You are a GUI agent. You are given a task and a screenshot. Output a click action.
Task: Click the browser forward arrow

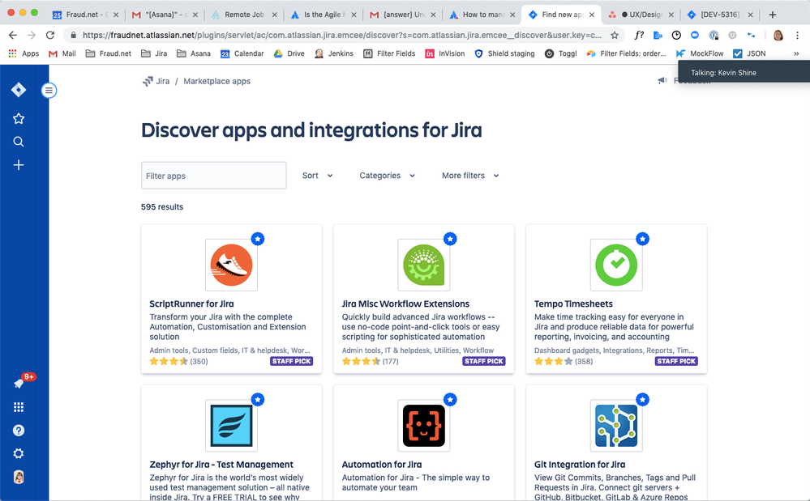(32, 35)
